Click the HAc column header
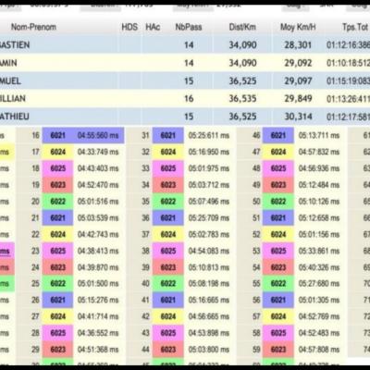This screenshot has width=370, height=370. (x=153, y=27)
